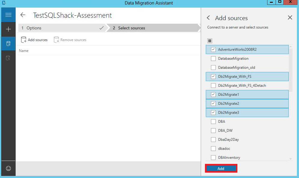
Task: Open the Migrations icon in the sidebar
Action: (x=8, y=58)
